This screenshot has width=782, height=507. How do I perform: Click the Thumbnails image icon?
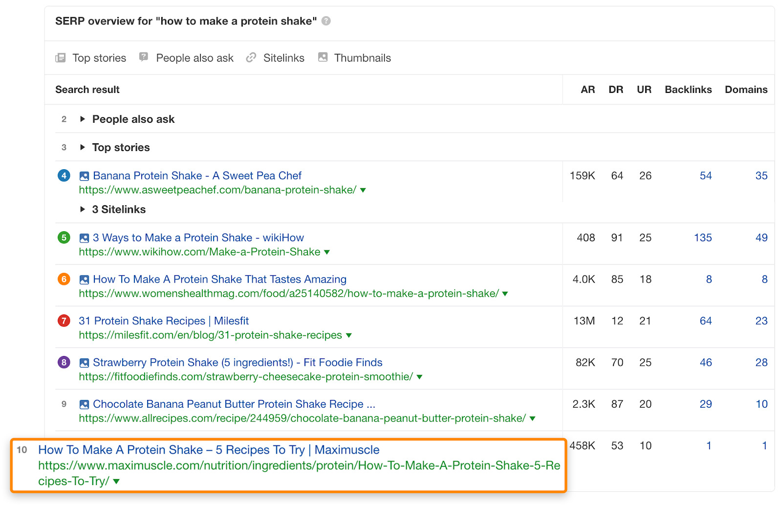[x=323, y=57]
